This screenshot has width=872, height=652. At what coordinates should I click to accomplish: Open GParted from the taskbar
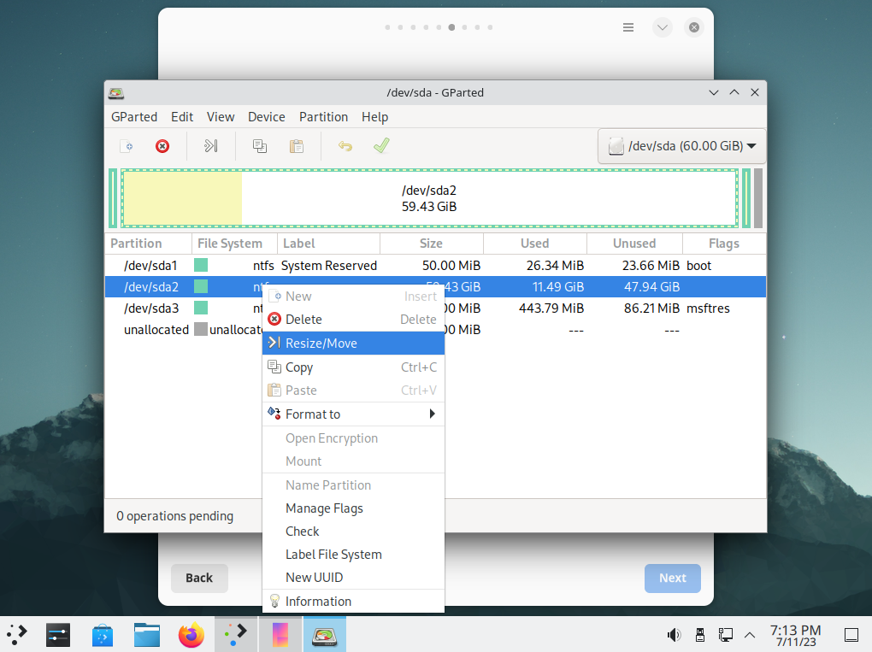point(325,634)
